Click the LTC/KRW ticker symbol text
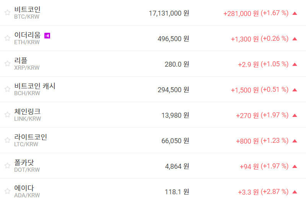This screenshot has height=203, width=306. tap(26, 144)
